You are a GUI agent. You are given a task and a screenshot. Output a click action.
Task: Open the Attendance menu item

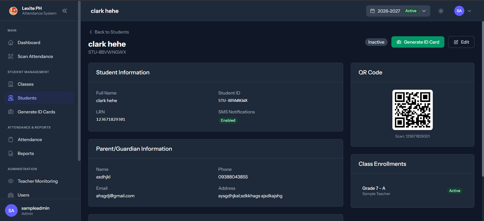click(39, 140)
